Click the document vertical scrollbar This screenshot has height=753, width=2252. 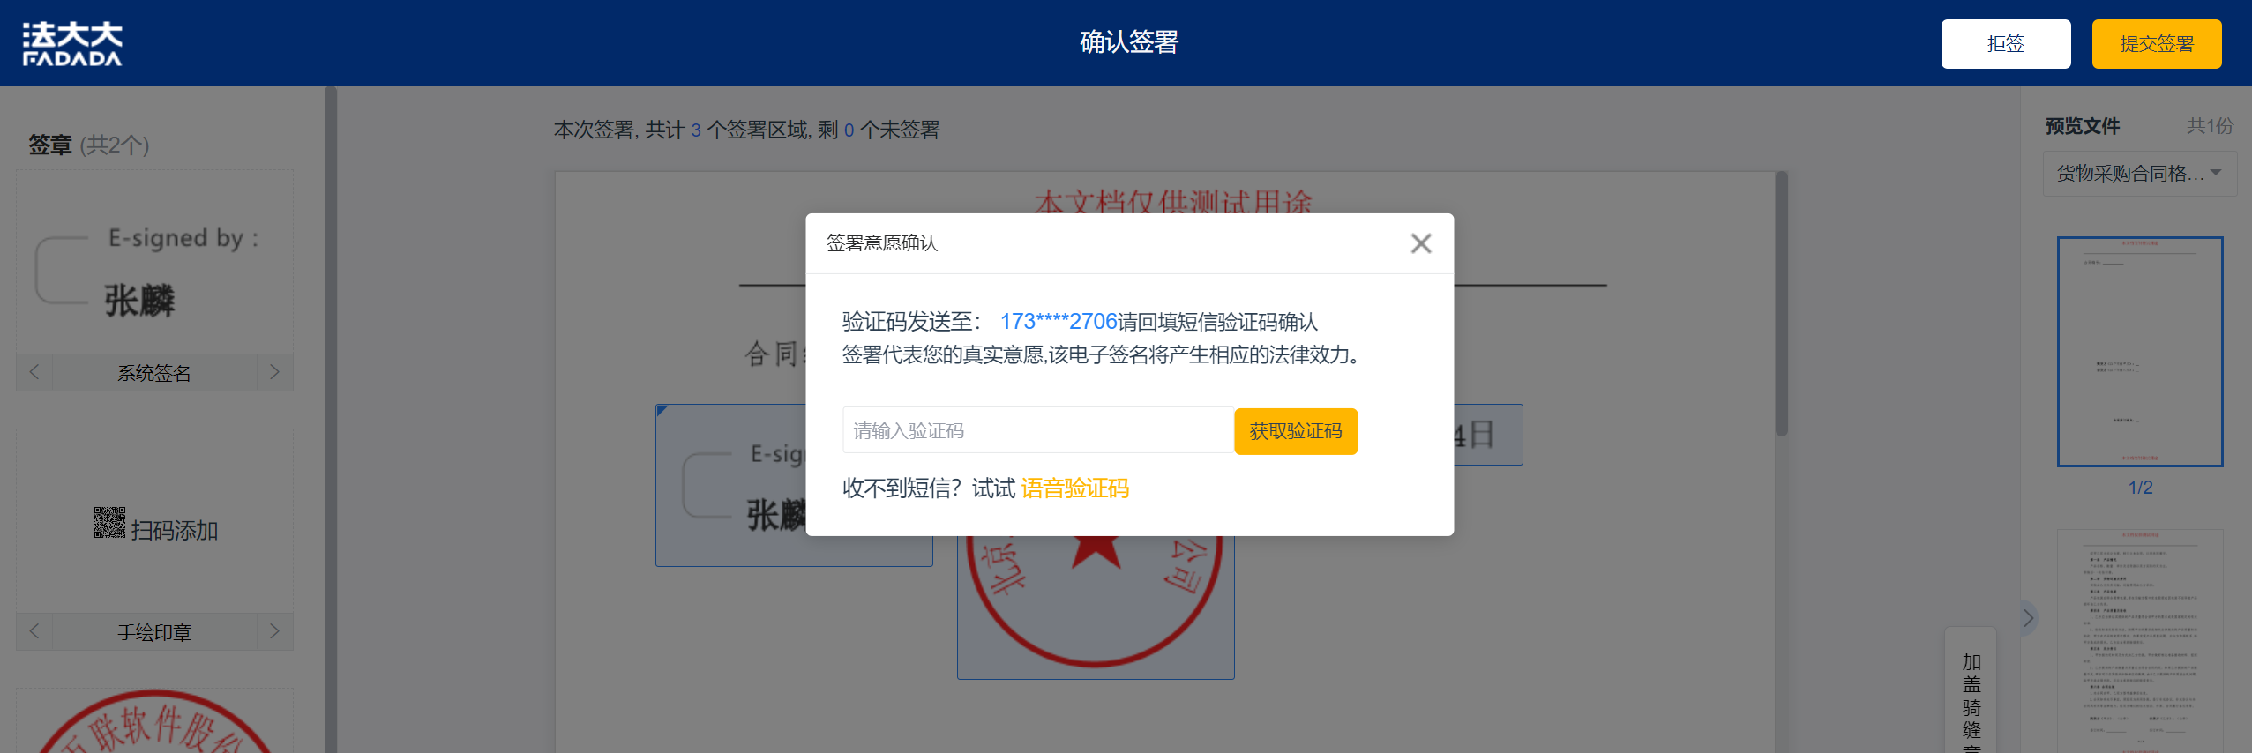click(x=1781, y=303)
